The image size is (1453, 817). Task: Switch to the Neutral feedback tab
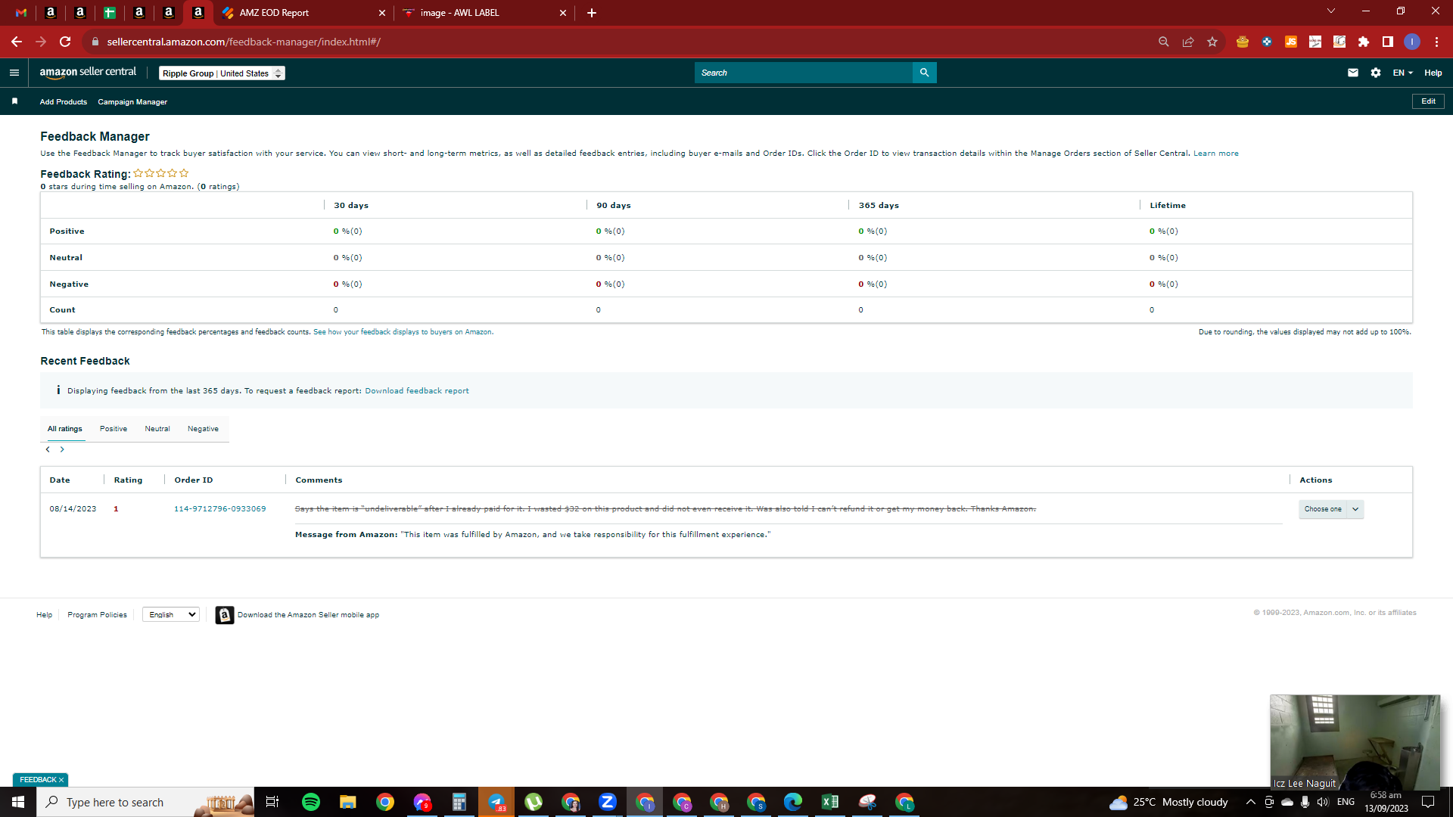157,429
